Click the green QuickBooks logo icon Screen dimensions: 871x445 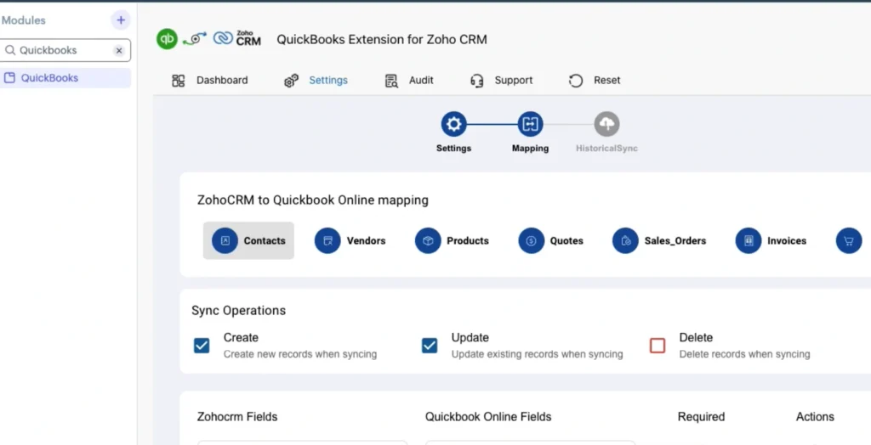tap(167, 39)
